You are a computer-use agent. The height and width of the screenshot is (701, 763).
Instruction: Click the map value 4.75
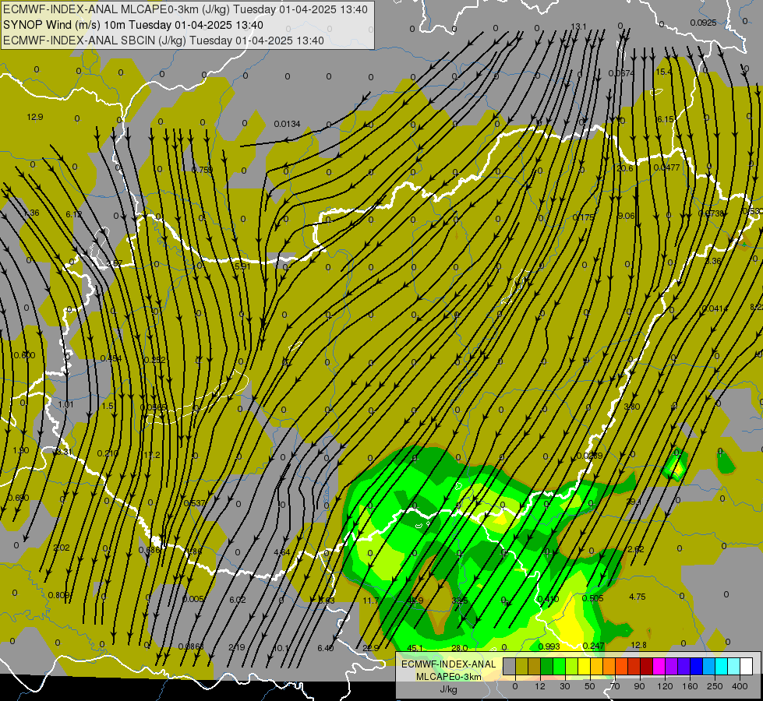(638, 597)
